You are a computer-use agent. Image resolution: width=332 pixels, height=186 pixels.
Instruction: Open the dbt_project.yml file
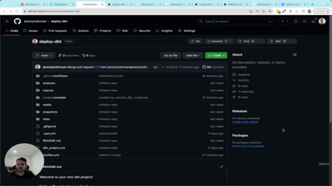pyautogui.click(x=54, y=148)
